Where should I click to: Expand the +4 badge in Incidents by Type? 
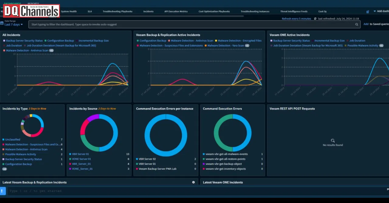coord(5,169)
